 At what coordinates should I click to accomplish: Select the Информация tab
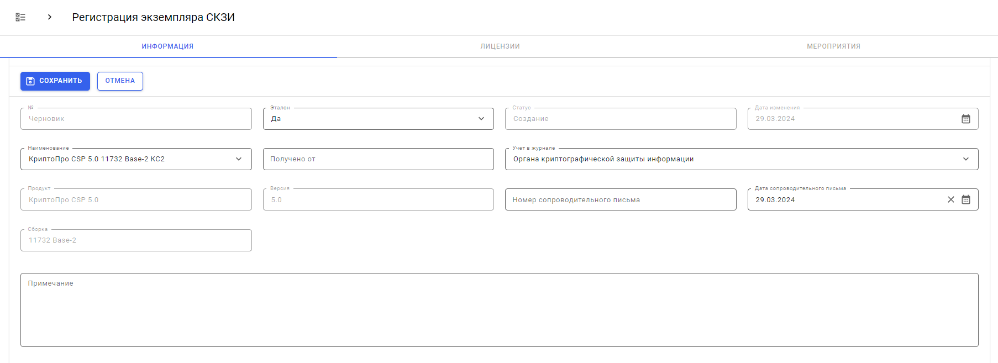click(x=167, y=46)
